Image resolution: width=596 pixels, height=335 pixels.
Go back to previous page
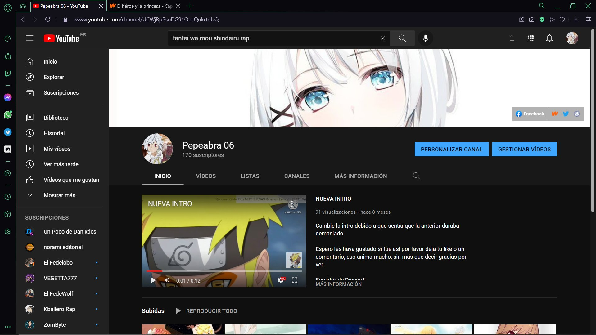click(23, 20)
